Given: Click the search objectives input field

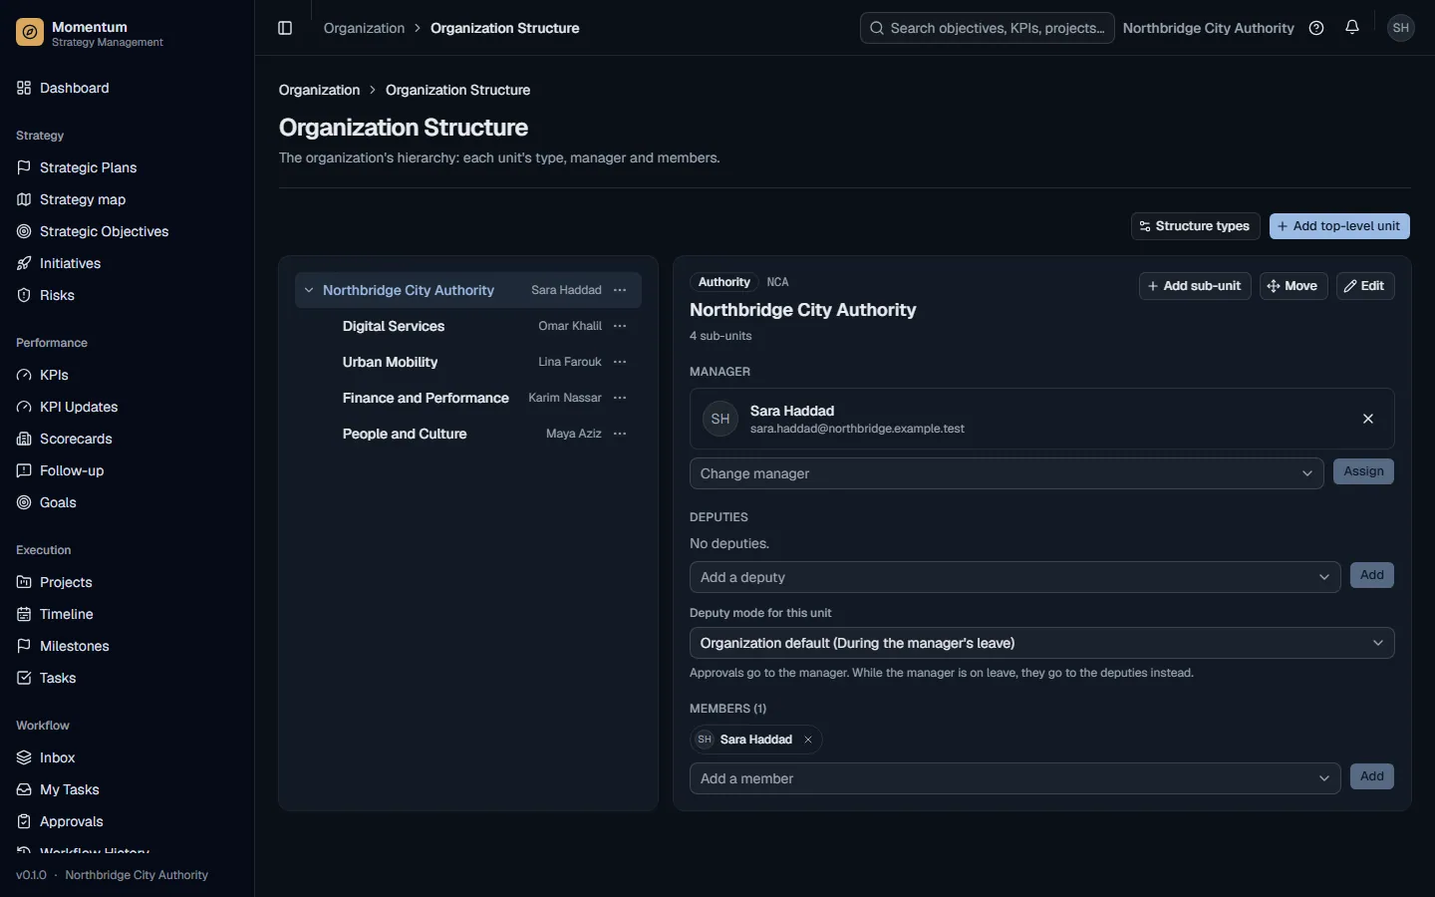Looking at the screenshot, I should (987, 28).
